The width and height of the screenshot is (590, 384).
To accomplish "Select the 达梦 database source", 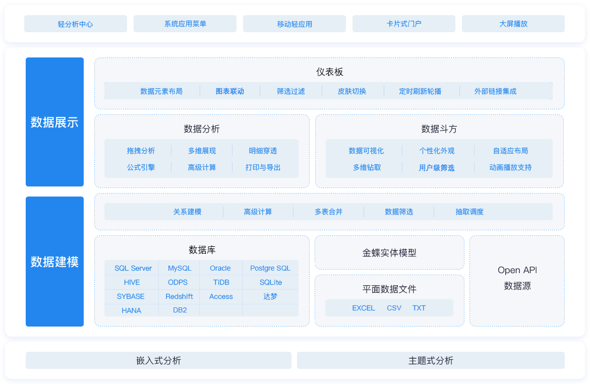I will [x=270, y=296].
